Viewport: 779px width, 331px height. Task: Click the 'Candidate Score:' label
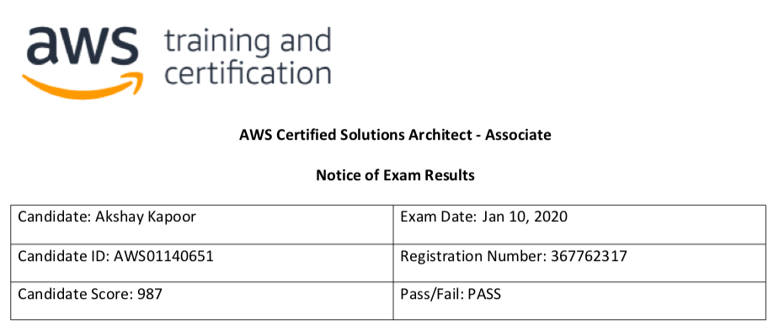74,294
